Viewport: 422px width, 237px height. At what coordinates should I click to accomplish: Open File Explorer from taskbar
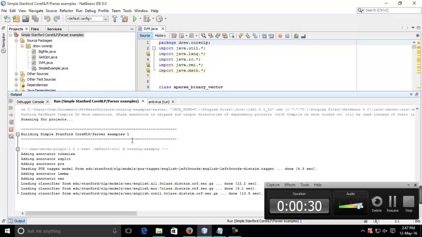159,231
